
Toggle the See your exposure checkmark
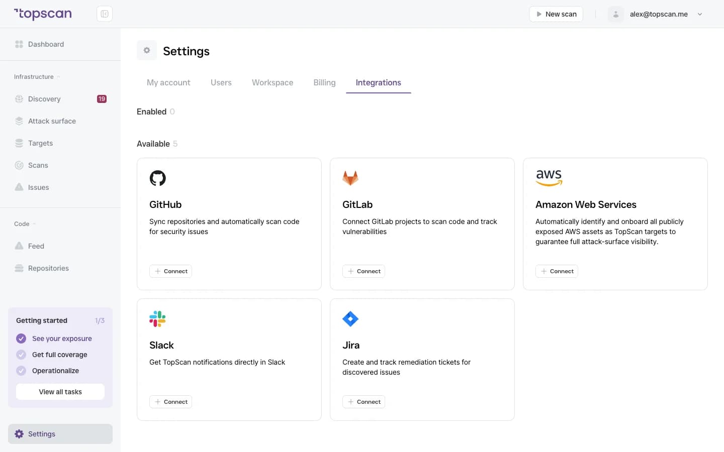(x=21, y=338)
